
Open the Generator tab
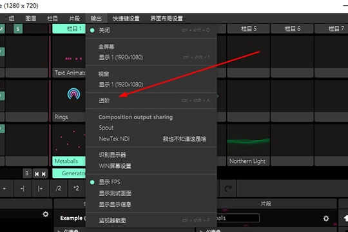[x=69, y=173]
